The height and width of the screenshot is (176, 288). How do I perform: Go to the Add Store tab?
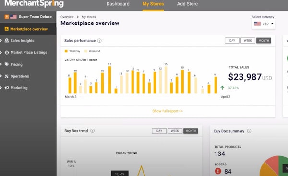187,4
